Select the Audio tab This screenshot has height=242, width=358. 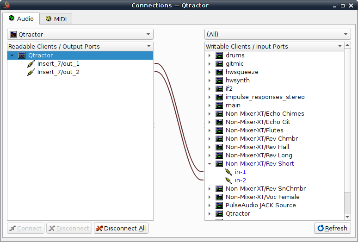tap(21, 19)
